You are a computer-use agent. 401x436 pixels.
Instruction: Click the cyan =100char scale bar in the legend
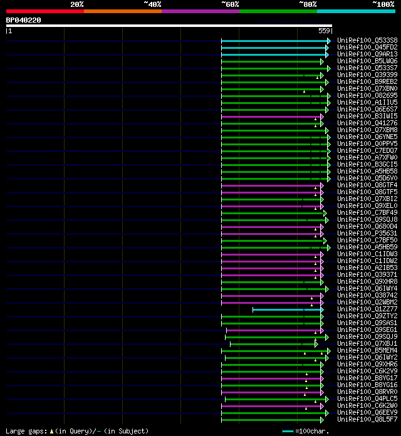(288, 431)
